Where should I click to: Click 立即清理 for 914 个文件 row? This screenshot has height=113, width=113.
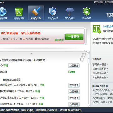pos(74,85)
